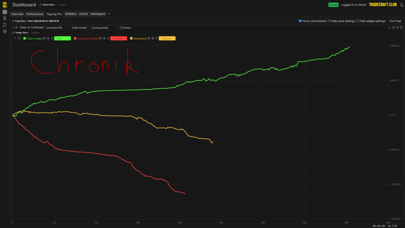Expand the Trade number dropdown
The width and height of the screenshot is (405, 228).
pyautogui.click(x=80, y=28)
